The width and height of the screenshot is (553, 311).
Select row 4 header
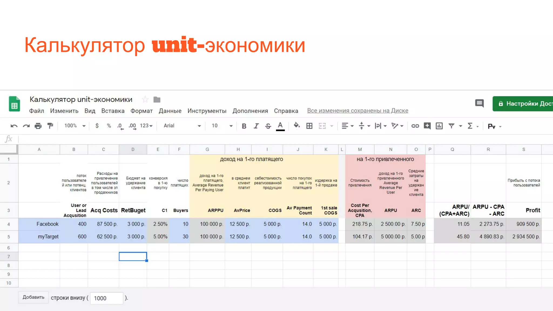tap(9, 224)
